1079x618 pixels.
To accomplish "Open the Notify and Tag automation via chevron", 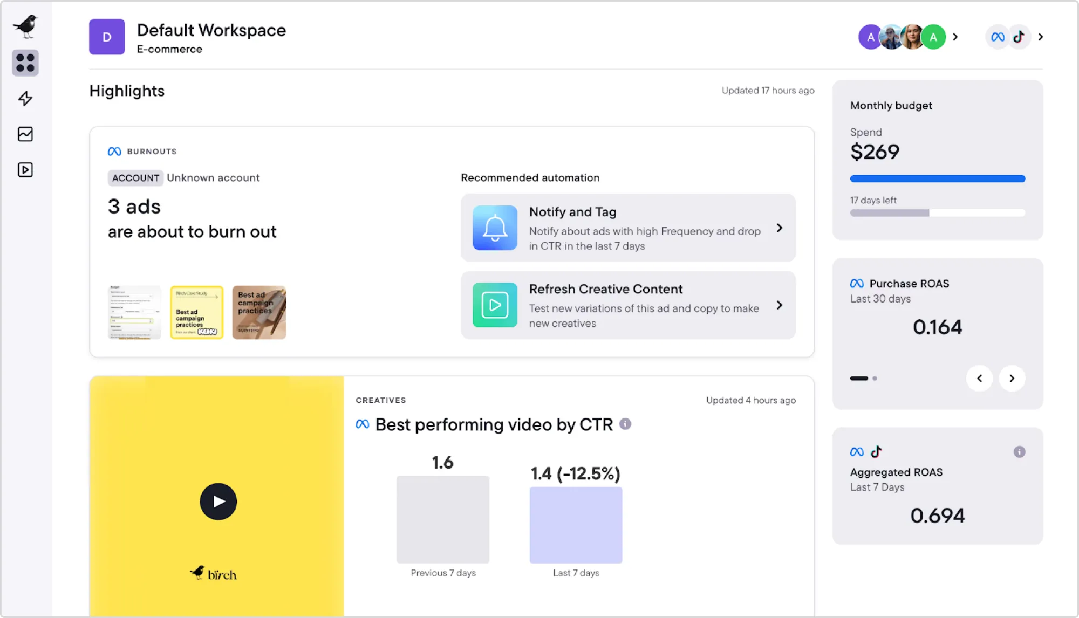I will click(780, 228).
